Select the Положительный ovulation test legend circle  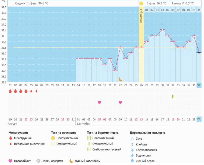(x=53, y=138)
